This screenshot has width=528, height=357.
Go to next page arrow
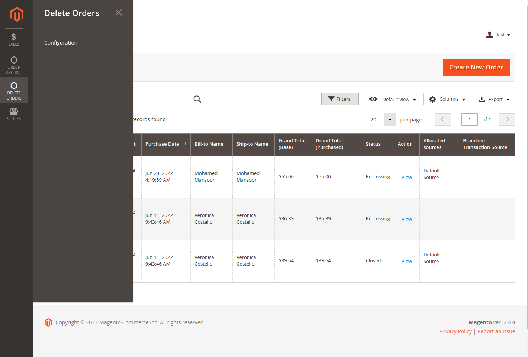(x=507, y=119)
